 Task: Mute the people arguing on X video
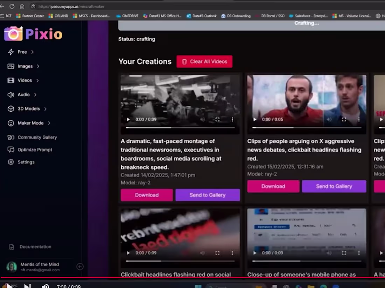pyautogui.click(x=329, y=119)
